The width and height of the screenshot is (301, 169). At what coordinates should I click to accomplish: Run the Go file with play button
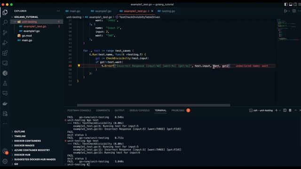285,11
